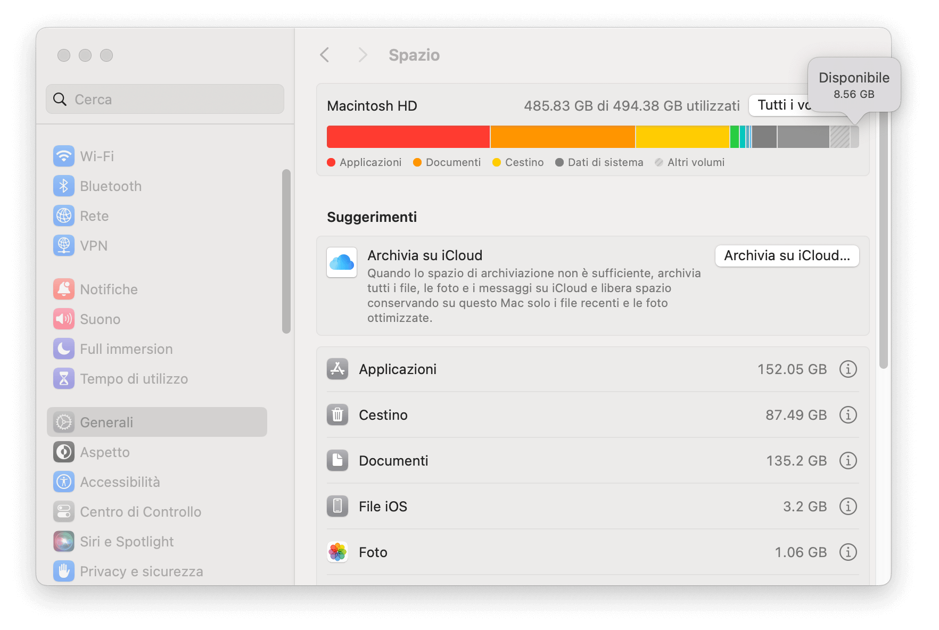Click the yellow Cestino bar segment
Image resolution: width=939 pixels, height=630 pixels.
pos(682,137)
